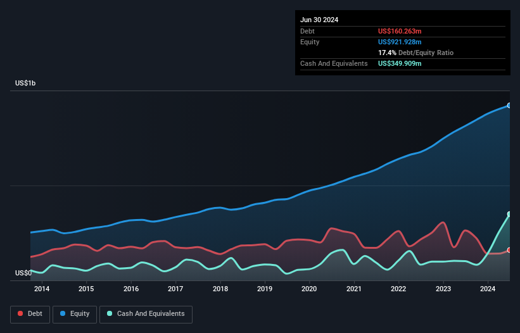
Task: Click the 2018 x-axis label
Action: pyautogui.click(x=220, y=289)
